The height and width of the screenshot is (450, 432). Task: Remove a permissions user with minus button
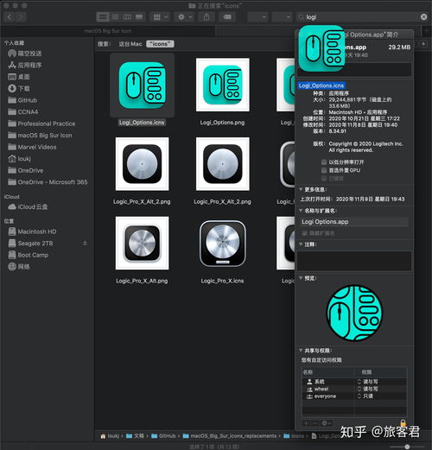click(315, 423)
